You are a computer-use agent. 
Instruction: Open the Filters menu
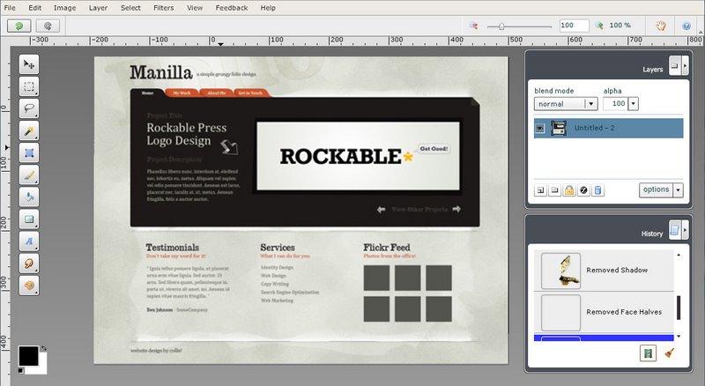(163, 8)
